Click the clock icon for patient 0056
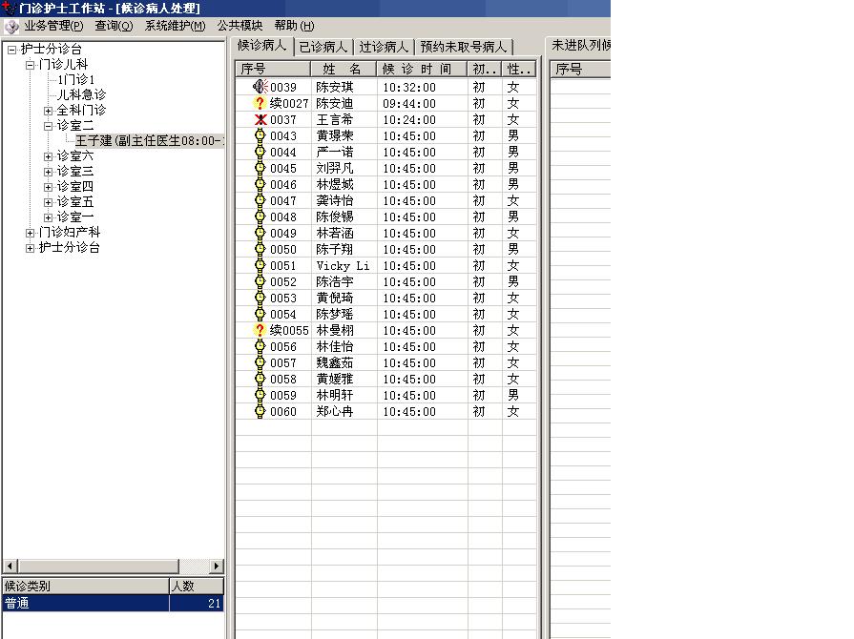The image size is (854, 639). point(260,346)
